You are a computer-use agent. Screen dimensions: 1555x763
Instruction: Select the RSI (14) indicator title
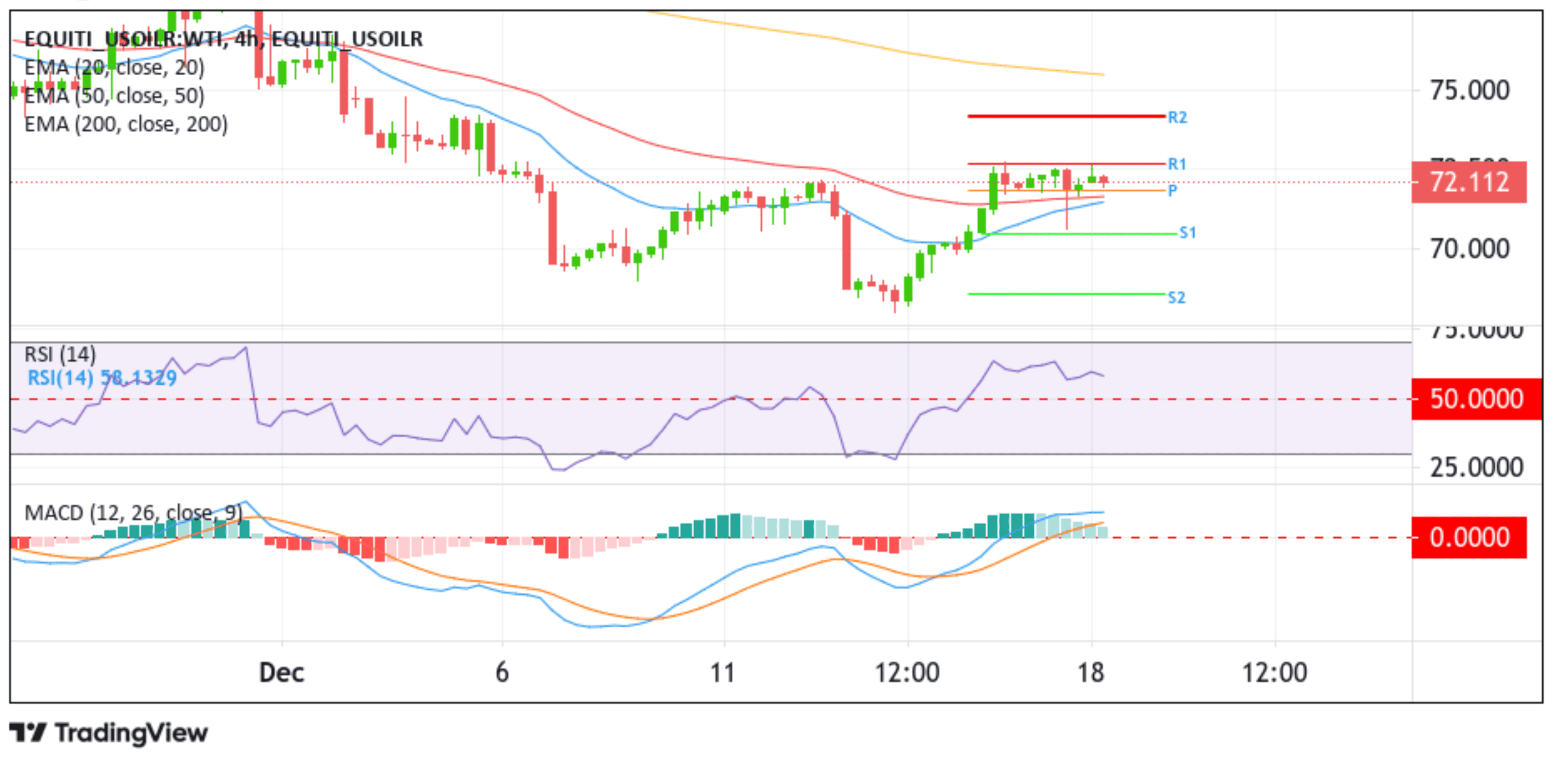pos(60,354)
